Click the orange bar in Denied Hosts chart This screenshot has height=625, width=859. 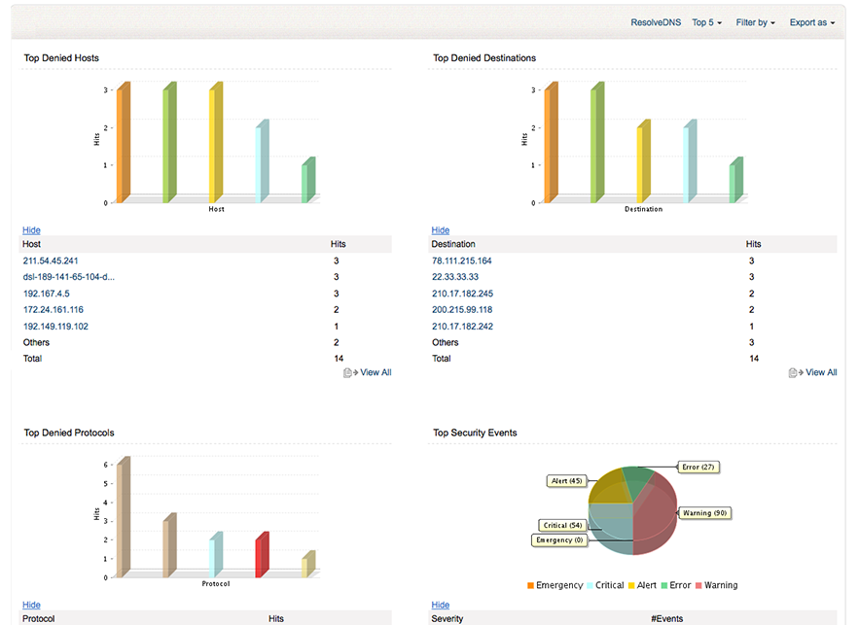(124, 142)
